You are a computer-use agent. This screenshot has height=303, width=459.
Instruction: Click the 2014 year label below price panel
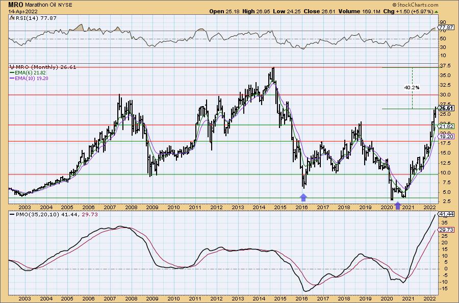(259, 208)
